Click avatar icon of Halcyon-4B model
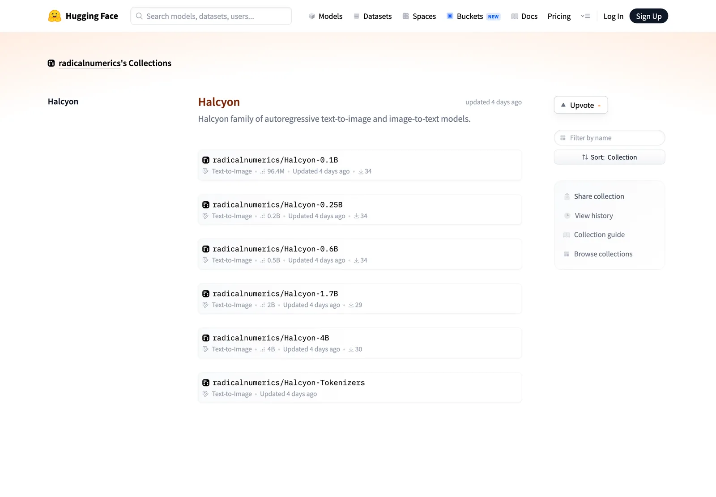The width and height of the screenshot is (716, 497). (x=206, y=338)
